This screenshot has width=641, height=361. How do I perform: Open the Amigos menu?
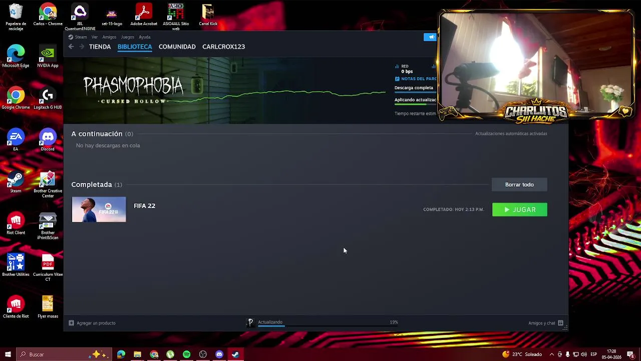(x=109, y=37)
